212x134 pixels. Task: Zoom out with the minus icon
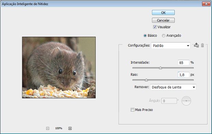pyautogui.click(x=48, y=128)
